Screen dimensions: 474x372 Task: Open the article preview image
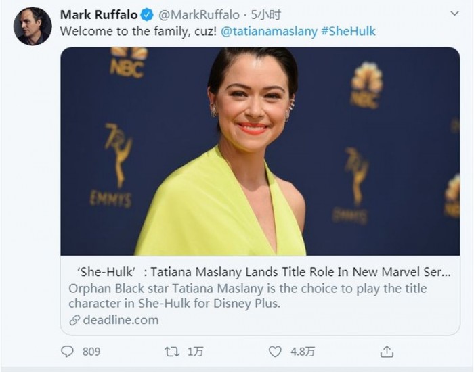pyautogui.click(x=260, y=151)
